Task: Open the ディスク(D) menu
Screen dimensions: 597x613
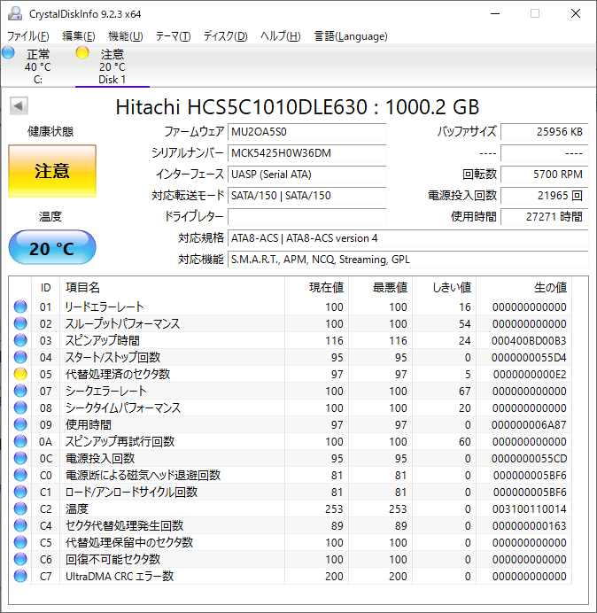Action: (226, 36)
